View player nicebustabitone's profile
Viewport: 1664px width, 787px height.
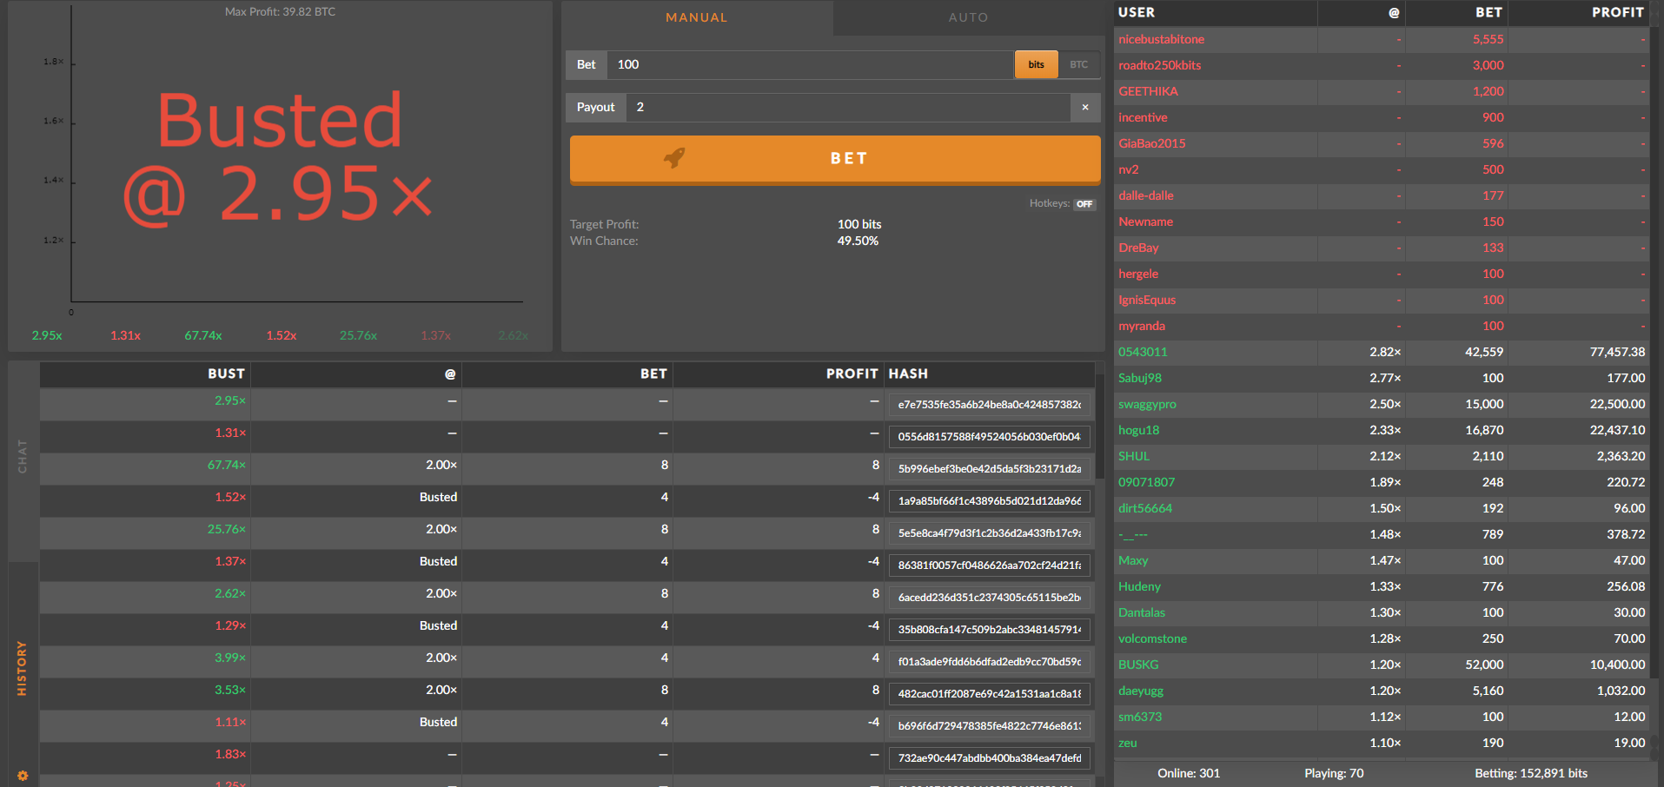point(1161,39)
